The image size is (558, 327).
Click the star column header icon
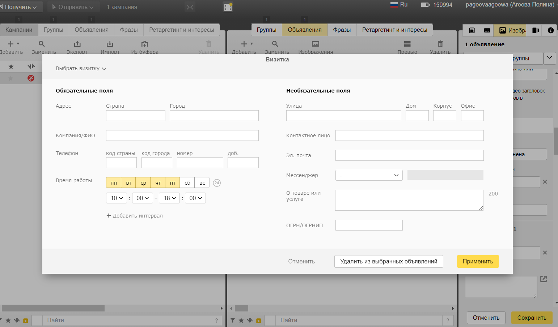(11, 66)
